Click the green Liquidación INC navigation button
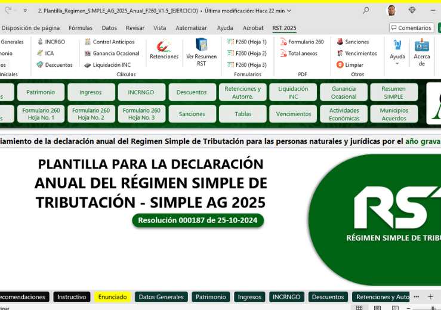 293,92
